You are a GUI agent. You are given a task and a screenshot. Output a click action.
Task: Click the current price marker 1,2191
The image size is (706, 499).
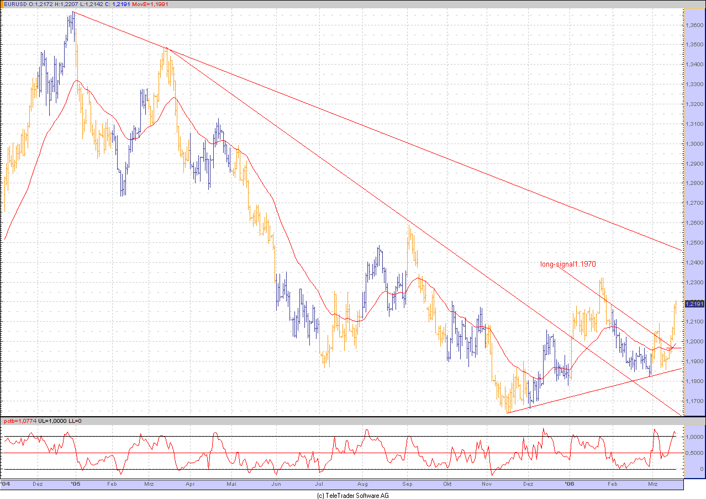(x=694, y=304)
